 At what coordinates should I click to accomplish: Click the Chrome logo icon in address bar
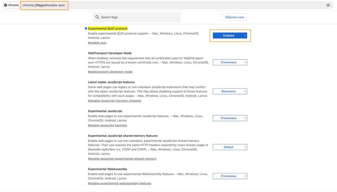pos(6,5)
